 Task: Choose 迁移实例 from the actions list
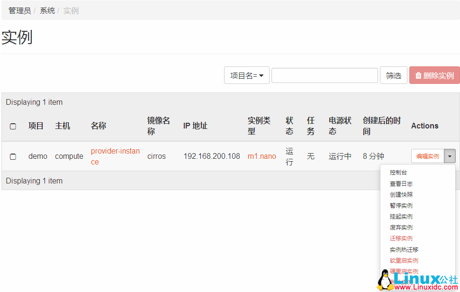click(x=401, y=238)
